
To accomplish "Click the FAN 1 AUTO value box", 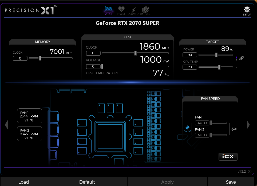I will click(x=202, y=123).
